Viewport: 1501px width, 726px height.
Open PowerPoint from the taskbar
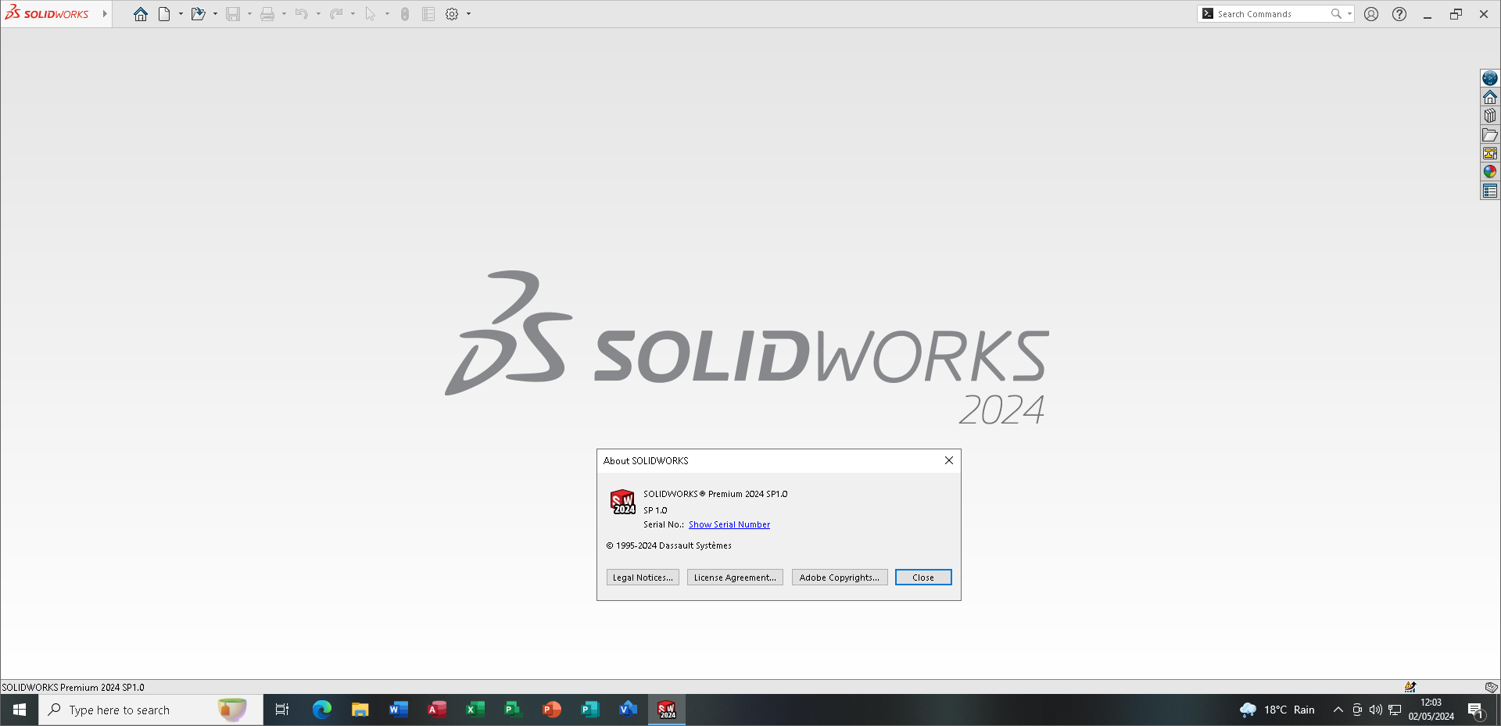[x=551, y=710]
